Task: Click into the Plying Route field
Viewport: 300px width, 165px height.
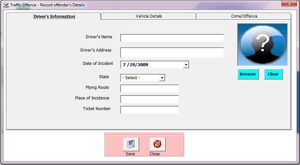Action: point(150,89)
